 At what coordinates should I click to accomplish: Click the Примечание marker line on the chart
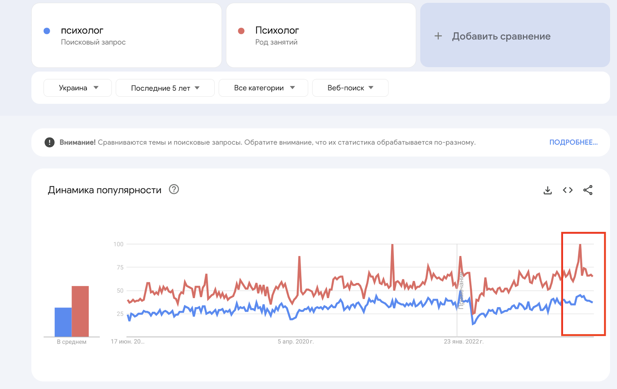[457, 290]
